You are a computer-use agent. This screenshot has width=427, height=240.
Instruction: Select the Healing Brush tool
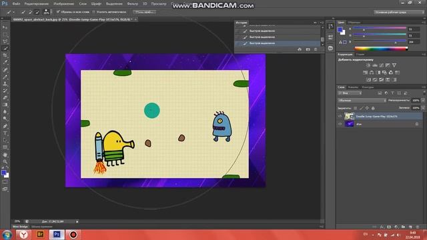(5, 69)
